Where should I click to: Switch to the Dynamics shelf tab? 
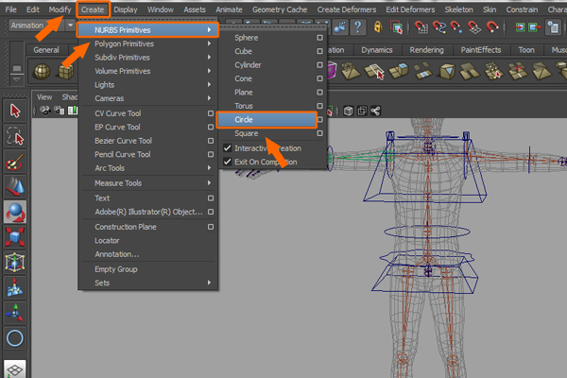click(x=377, y=50)
